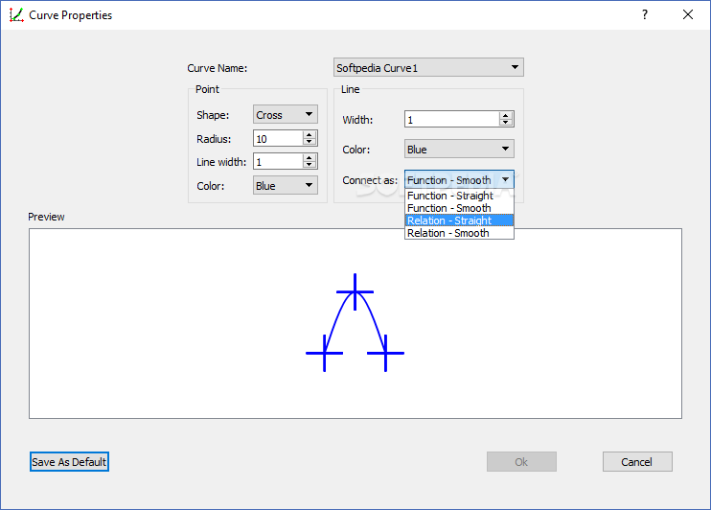Open the Point Color dropdown
The image size is (711, 510).
coord(286,185)
